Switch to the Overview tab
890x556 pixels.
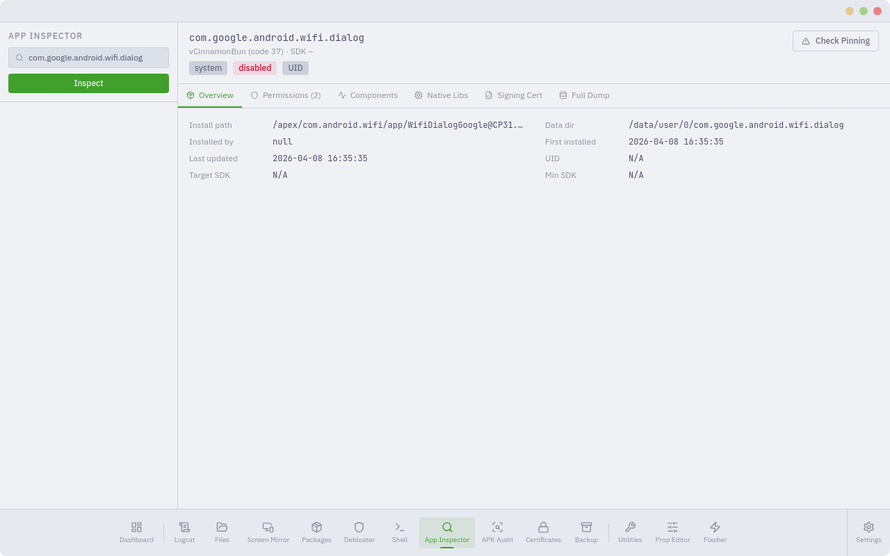click(x=210, y=95)
